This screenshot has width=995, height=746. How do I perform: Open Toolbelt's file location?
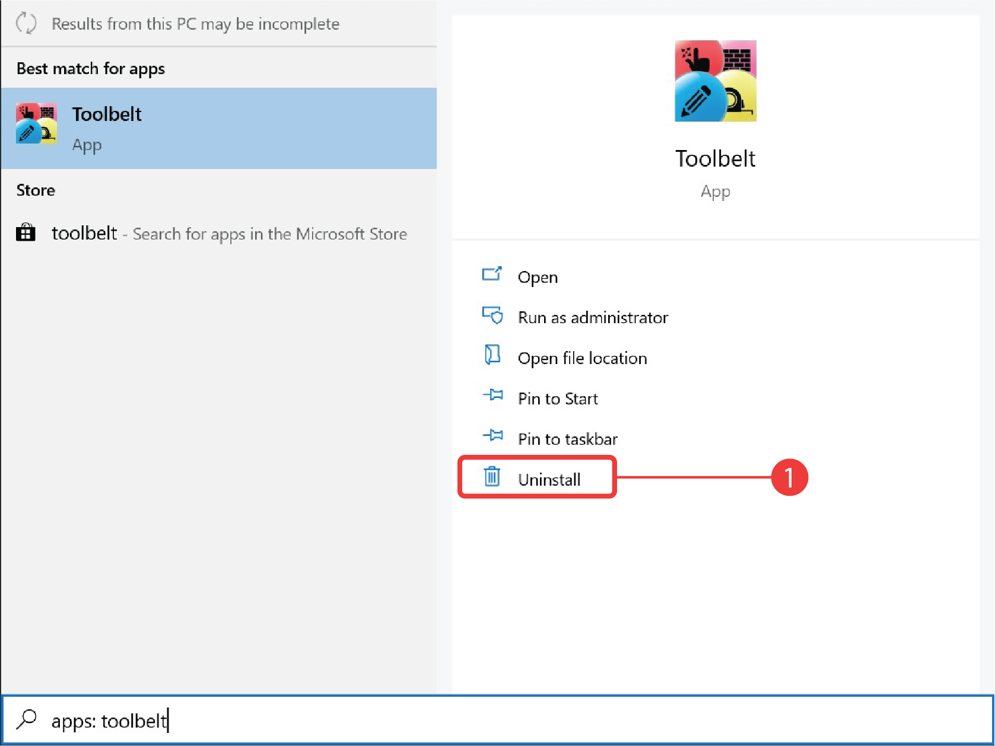[x=582, y=358]
